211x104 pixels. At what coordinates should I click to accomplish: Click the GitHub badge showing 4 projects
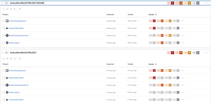(x=7, y=3)
